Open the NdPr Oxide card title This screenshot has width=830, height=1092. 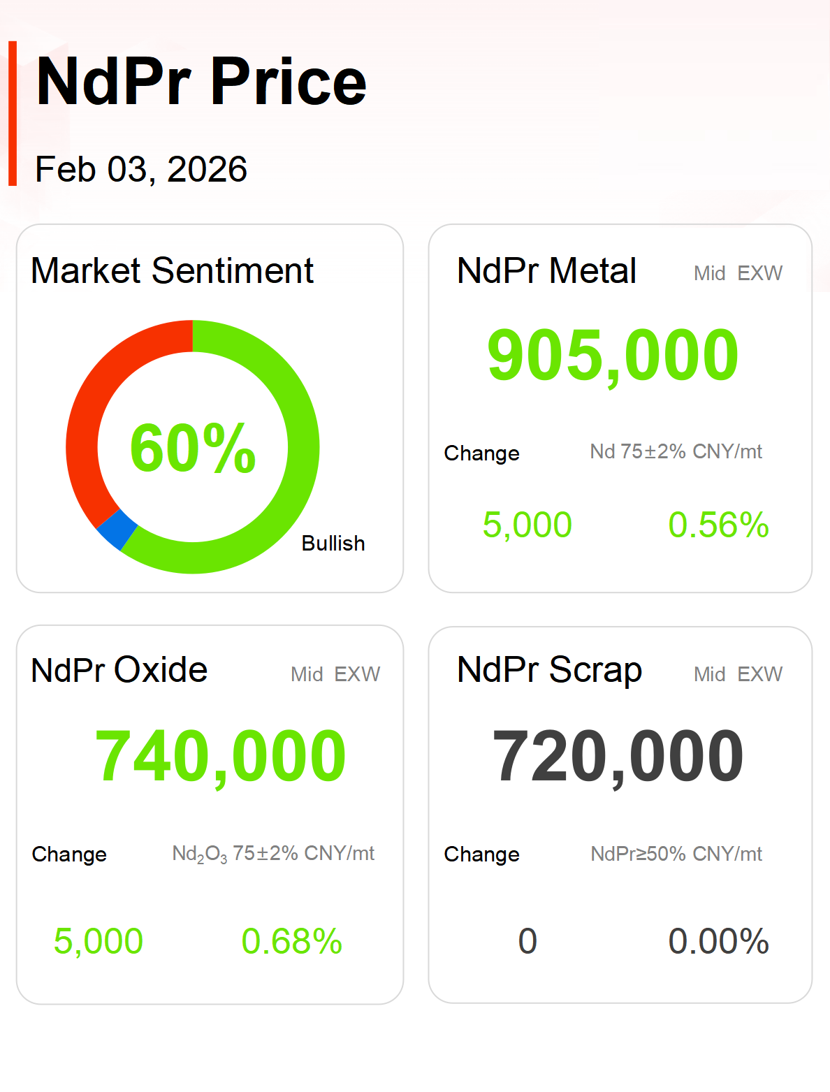pyautogui.click(x=119, y=670)
